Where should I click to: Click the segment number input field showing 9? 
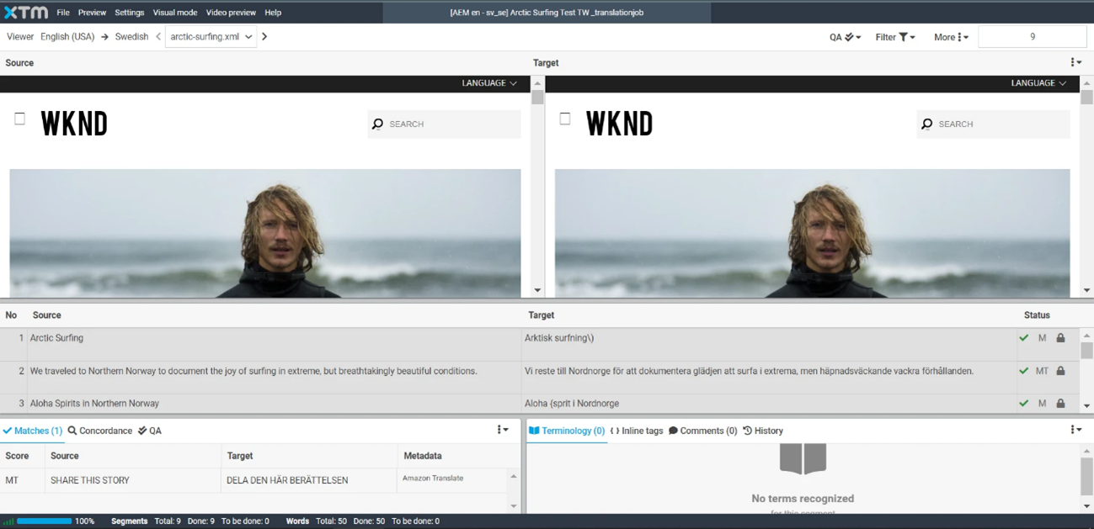click(x=1032, y=37)
